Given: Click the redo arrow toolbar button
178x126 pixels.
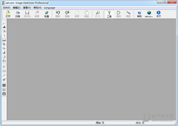Looking at the screenshot, I should coord(67,14).
